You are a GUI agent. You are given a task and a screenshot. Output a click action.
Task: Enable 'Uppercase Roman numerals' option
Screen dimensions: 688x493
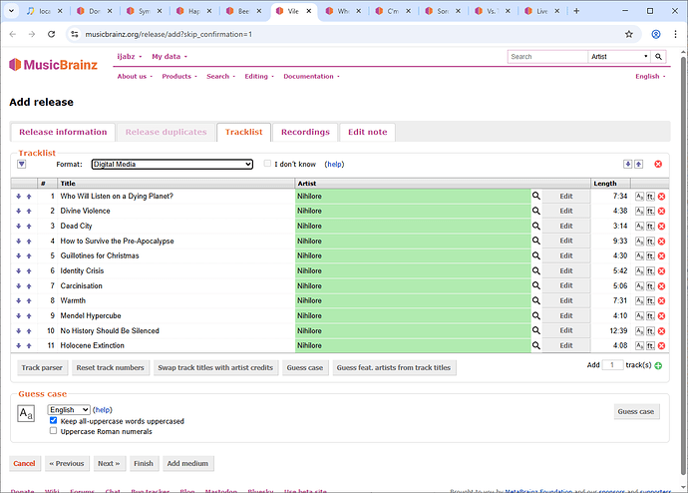[54, 431]
